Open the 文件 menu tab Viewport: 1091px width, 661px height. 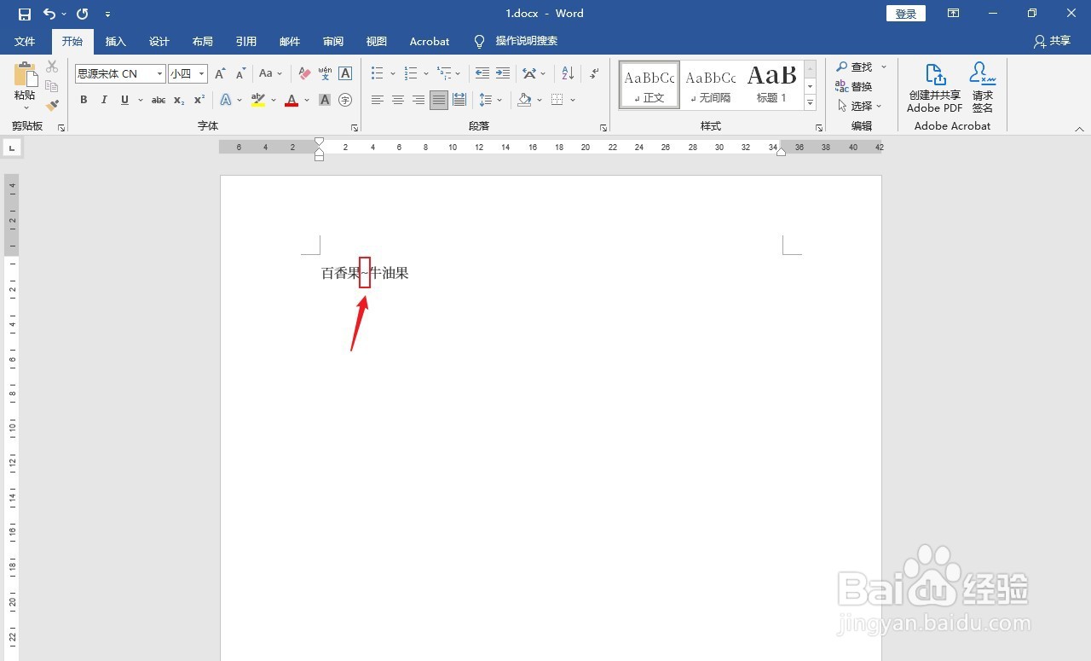coord(25,41)
